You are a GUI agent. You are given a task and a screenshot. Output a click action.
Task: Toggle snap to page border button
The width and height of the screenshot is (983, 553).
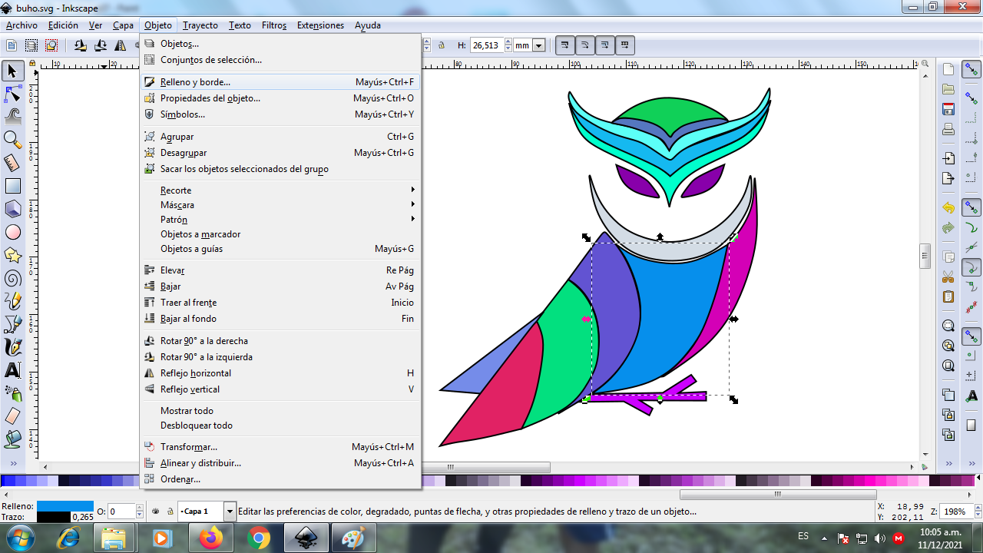coord(972,425)
